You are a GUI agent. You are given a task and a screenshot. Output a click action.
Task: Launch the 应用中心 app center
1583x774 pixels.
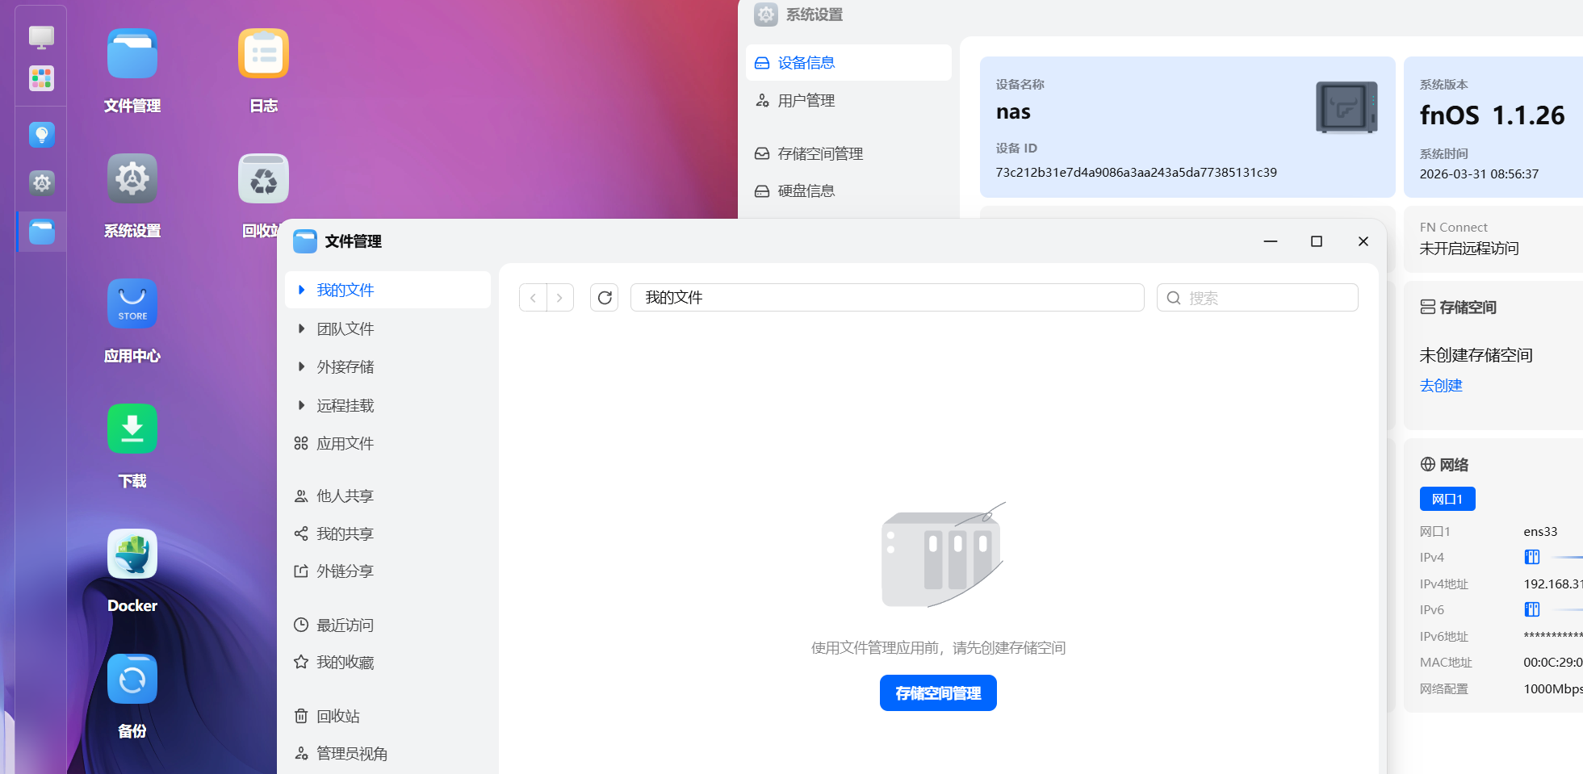pos(132,303)
